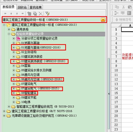This screenshot has width=133, height=132.
Task: Click the scissors cut icon
Action: [123, 7]
